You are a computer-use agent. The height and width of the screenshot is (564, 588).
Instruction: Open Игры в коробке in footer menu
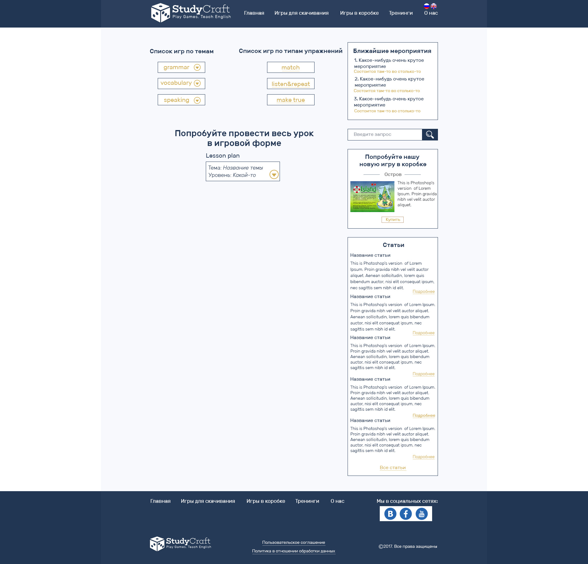(x=266, y=501)
